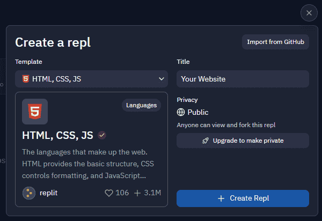Viewport: 322px width, 221px height.
Task: Click the Public privacy label
Action: tap(198, 112)
